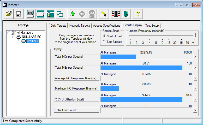Click the Update Frequency slider thumb
The height and width of the screenshot is (125, 203).
pyautogui.click(x=194, y=35)
